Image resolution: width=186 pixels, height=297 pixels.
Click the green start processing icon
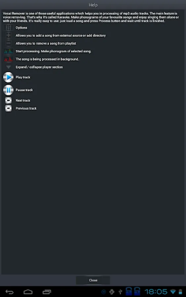(8, 51)
